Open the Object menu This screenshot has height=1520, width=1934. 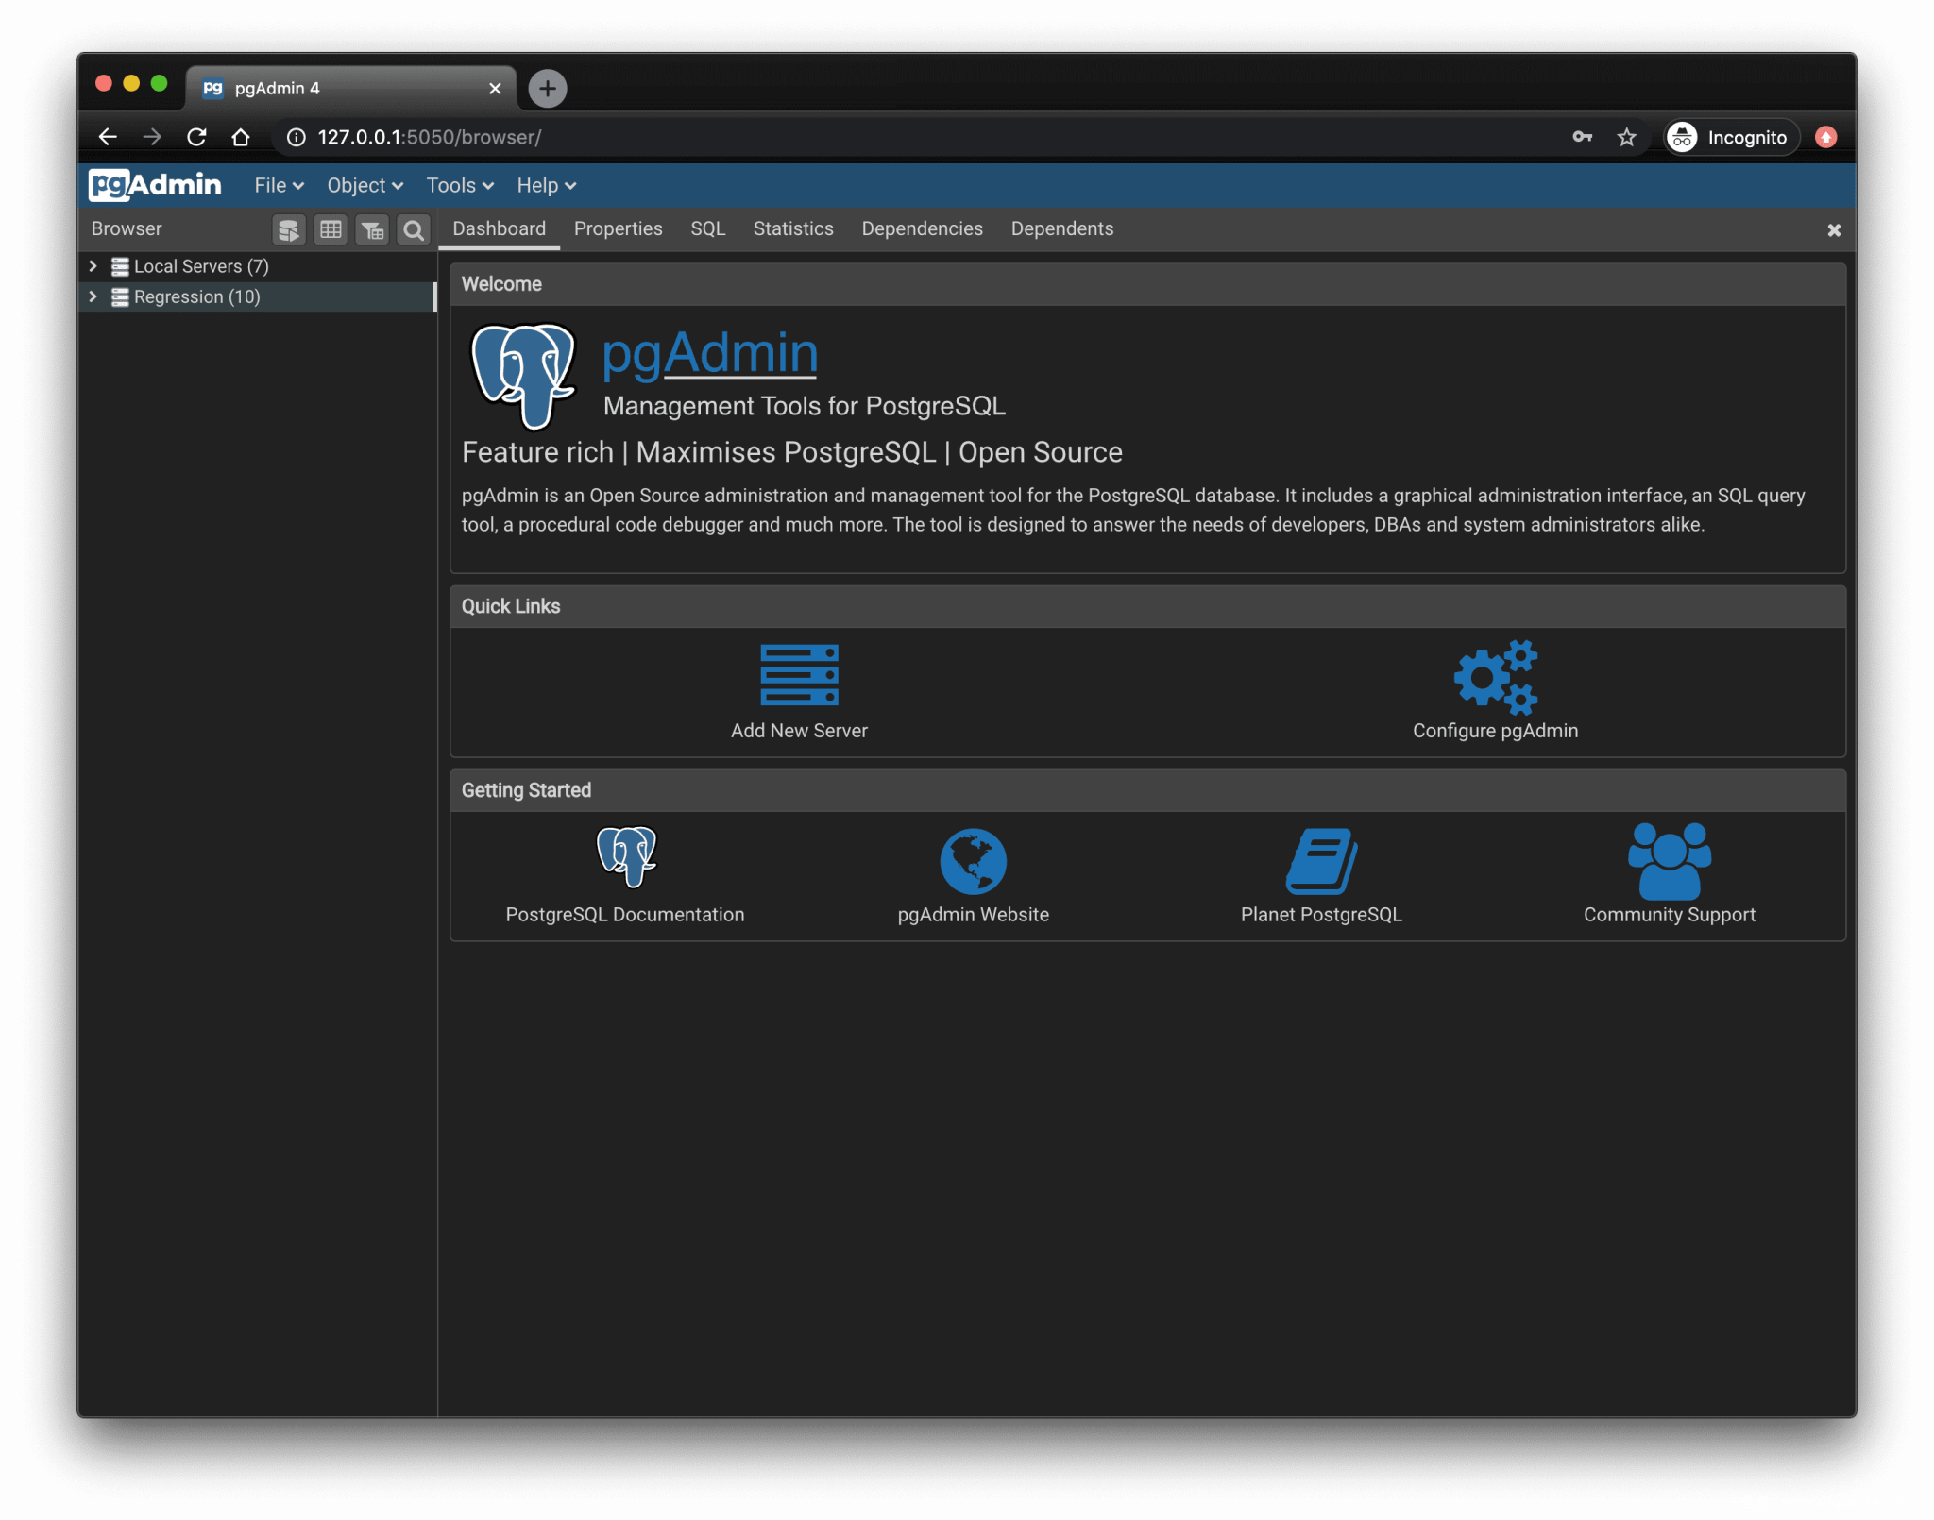point(365,185)
